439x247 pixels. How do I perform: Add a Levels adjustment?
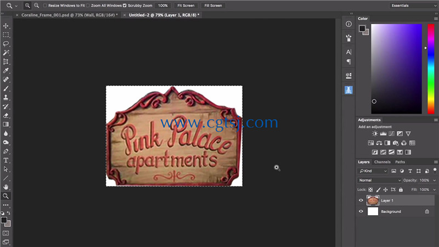383,133
